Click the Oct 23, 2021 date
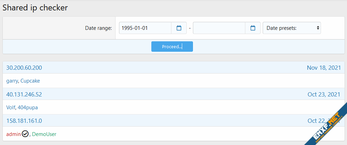The height and width of the screenshot is (145, 347). point(324,94)
